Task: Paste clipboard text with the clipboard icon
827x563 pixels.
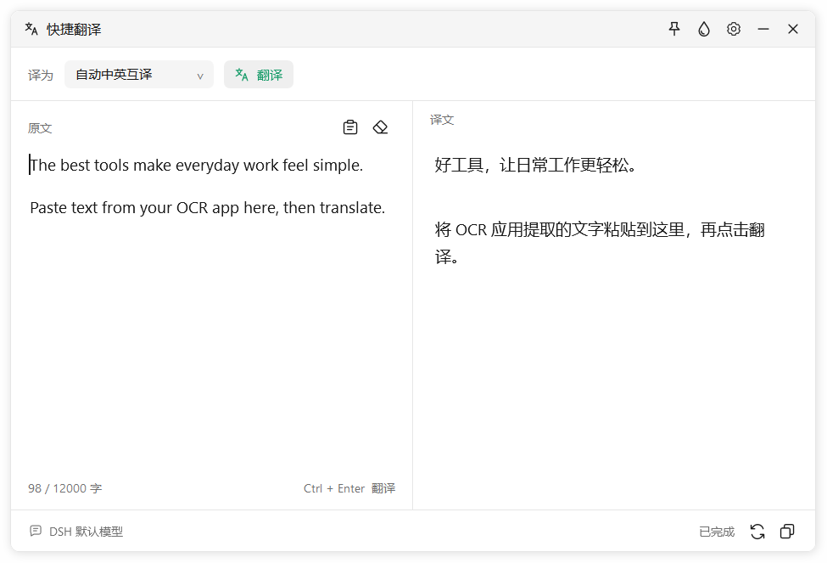Action: click(x=350, y=127)
